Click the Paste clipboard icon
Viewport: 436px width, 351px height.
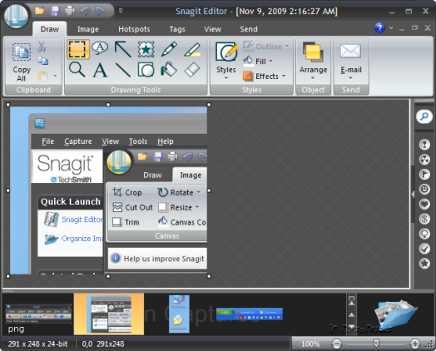pos(42,77)
